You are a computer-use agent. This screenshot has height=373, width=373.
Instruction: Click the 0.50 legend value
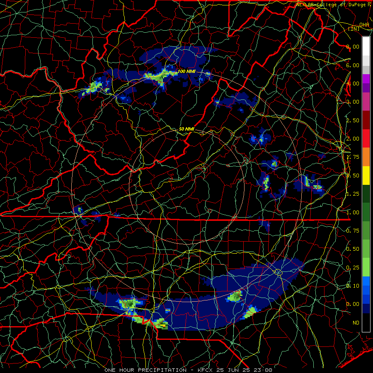pos(353,249)
